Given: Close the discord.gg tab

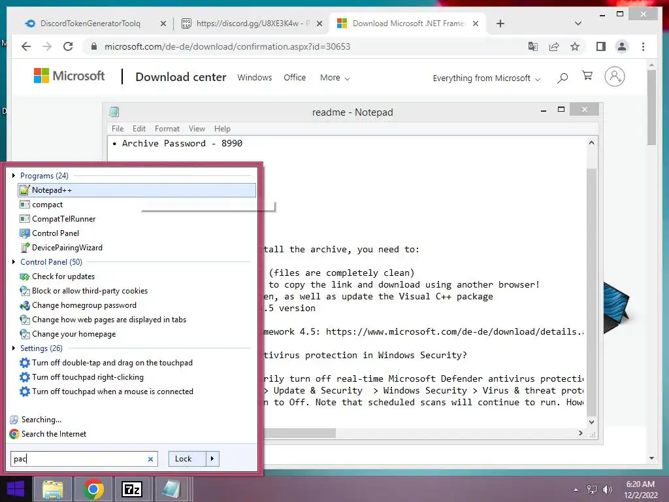Looking at the screenshot, I should click(319, 24).
